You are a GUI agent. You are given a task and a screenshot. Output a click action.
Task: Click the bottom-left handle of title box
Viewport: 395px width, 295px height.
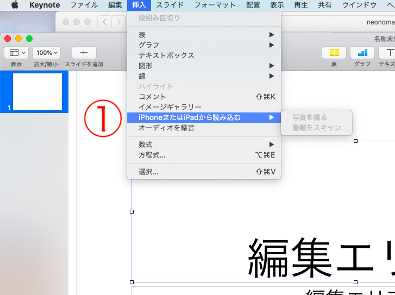[131, 282]
